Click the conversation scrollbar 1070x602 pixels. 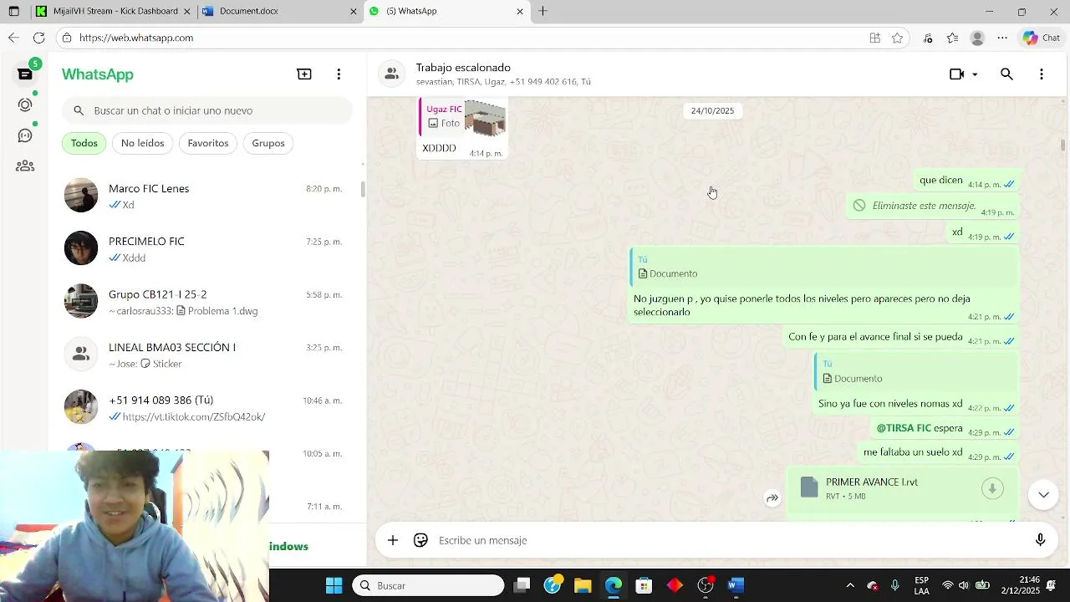pyautogui.click(x=1063, y=145)
